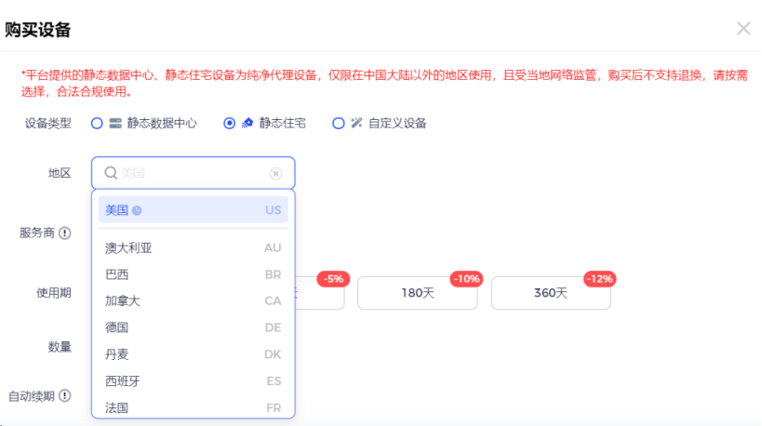Choose 加拿大 CA from the region list

193,301
